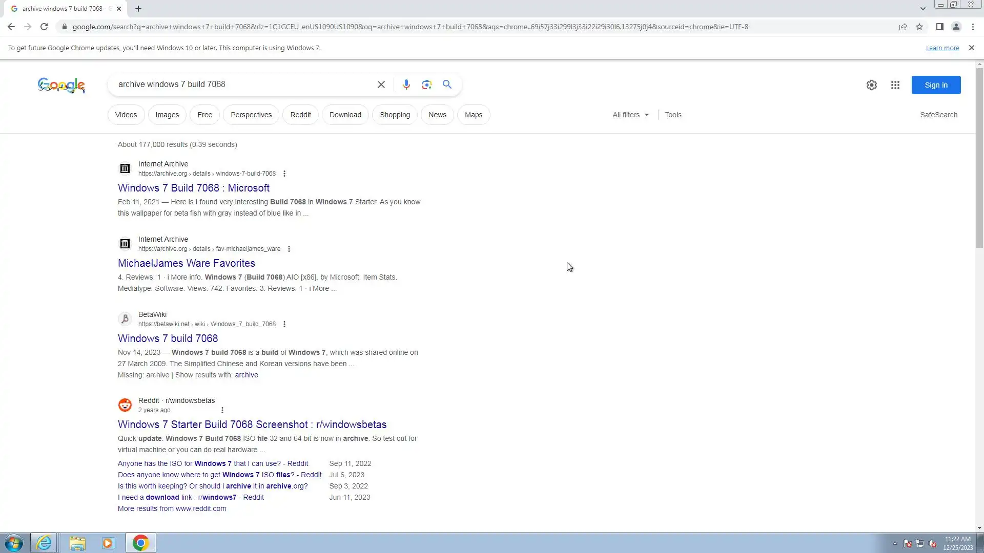The width and height of the screenshot is (984, 553).
Task: Open Windows 7 Build 7068 : Microsoft link
Action: [194, 188]
